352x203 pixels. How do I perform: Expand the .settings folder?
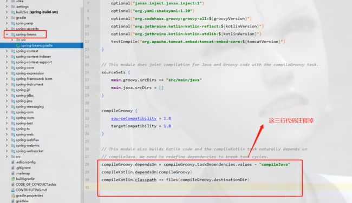[6, 6]
